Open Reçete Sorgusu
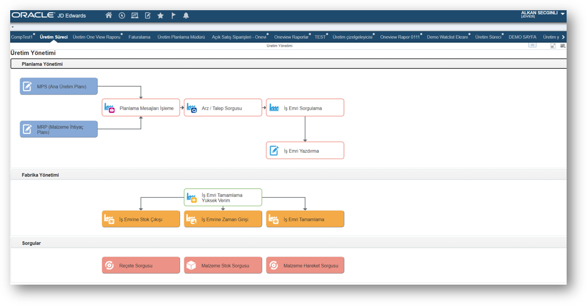 tap(141, 265)
